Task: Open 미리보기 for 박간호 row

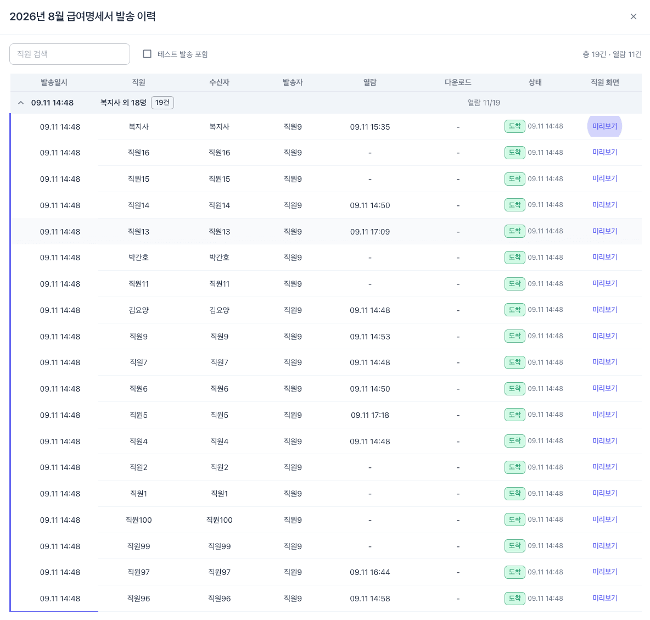Action: [x=604, y=257]
